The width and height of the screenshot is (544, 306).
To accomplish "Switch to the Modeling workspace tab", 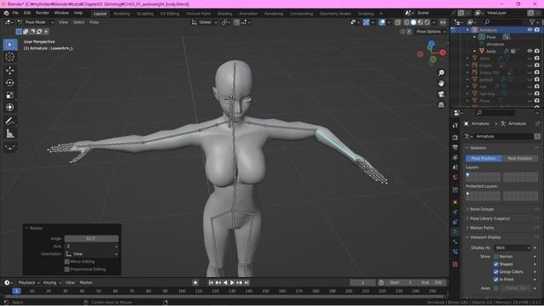I will pos(122,14).
